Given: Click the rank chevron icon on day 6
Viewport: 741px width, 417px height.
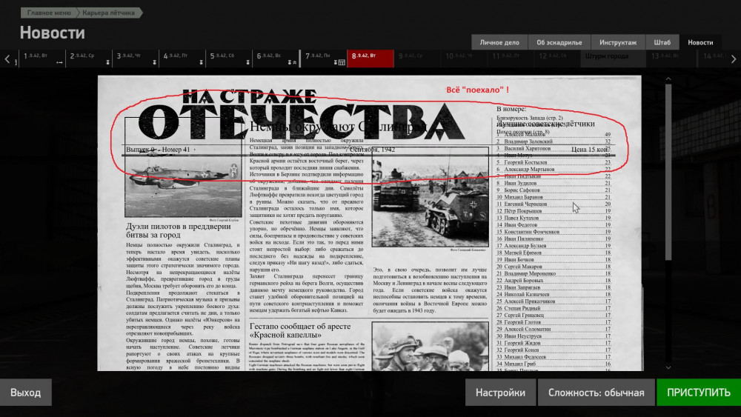Looking at the screenshot, I should click(296, 63).
